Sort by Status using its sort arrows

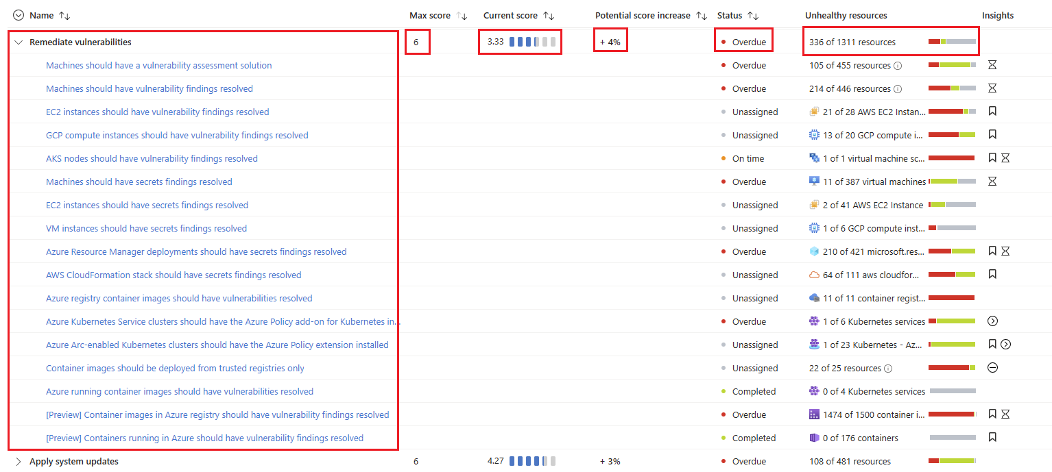(753, 15)
